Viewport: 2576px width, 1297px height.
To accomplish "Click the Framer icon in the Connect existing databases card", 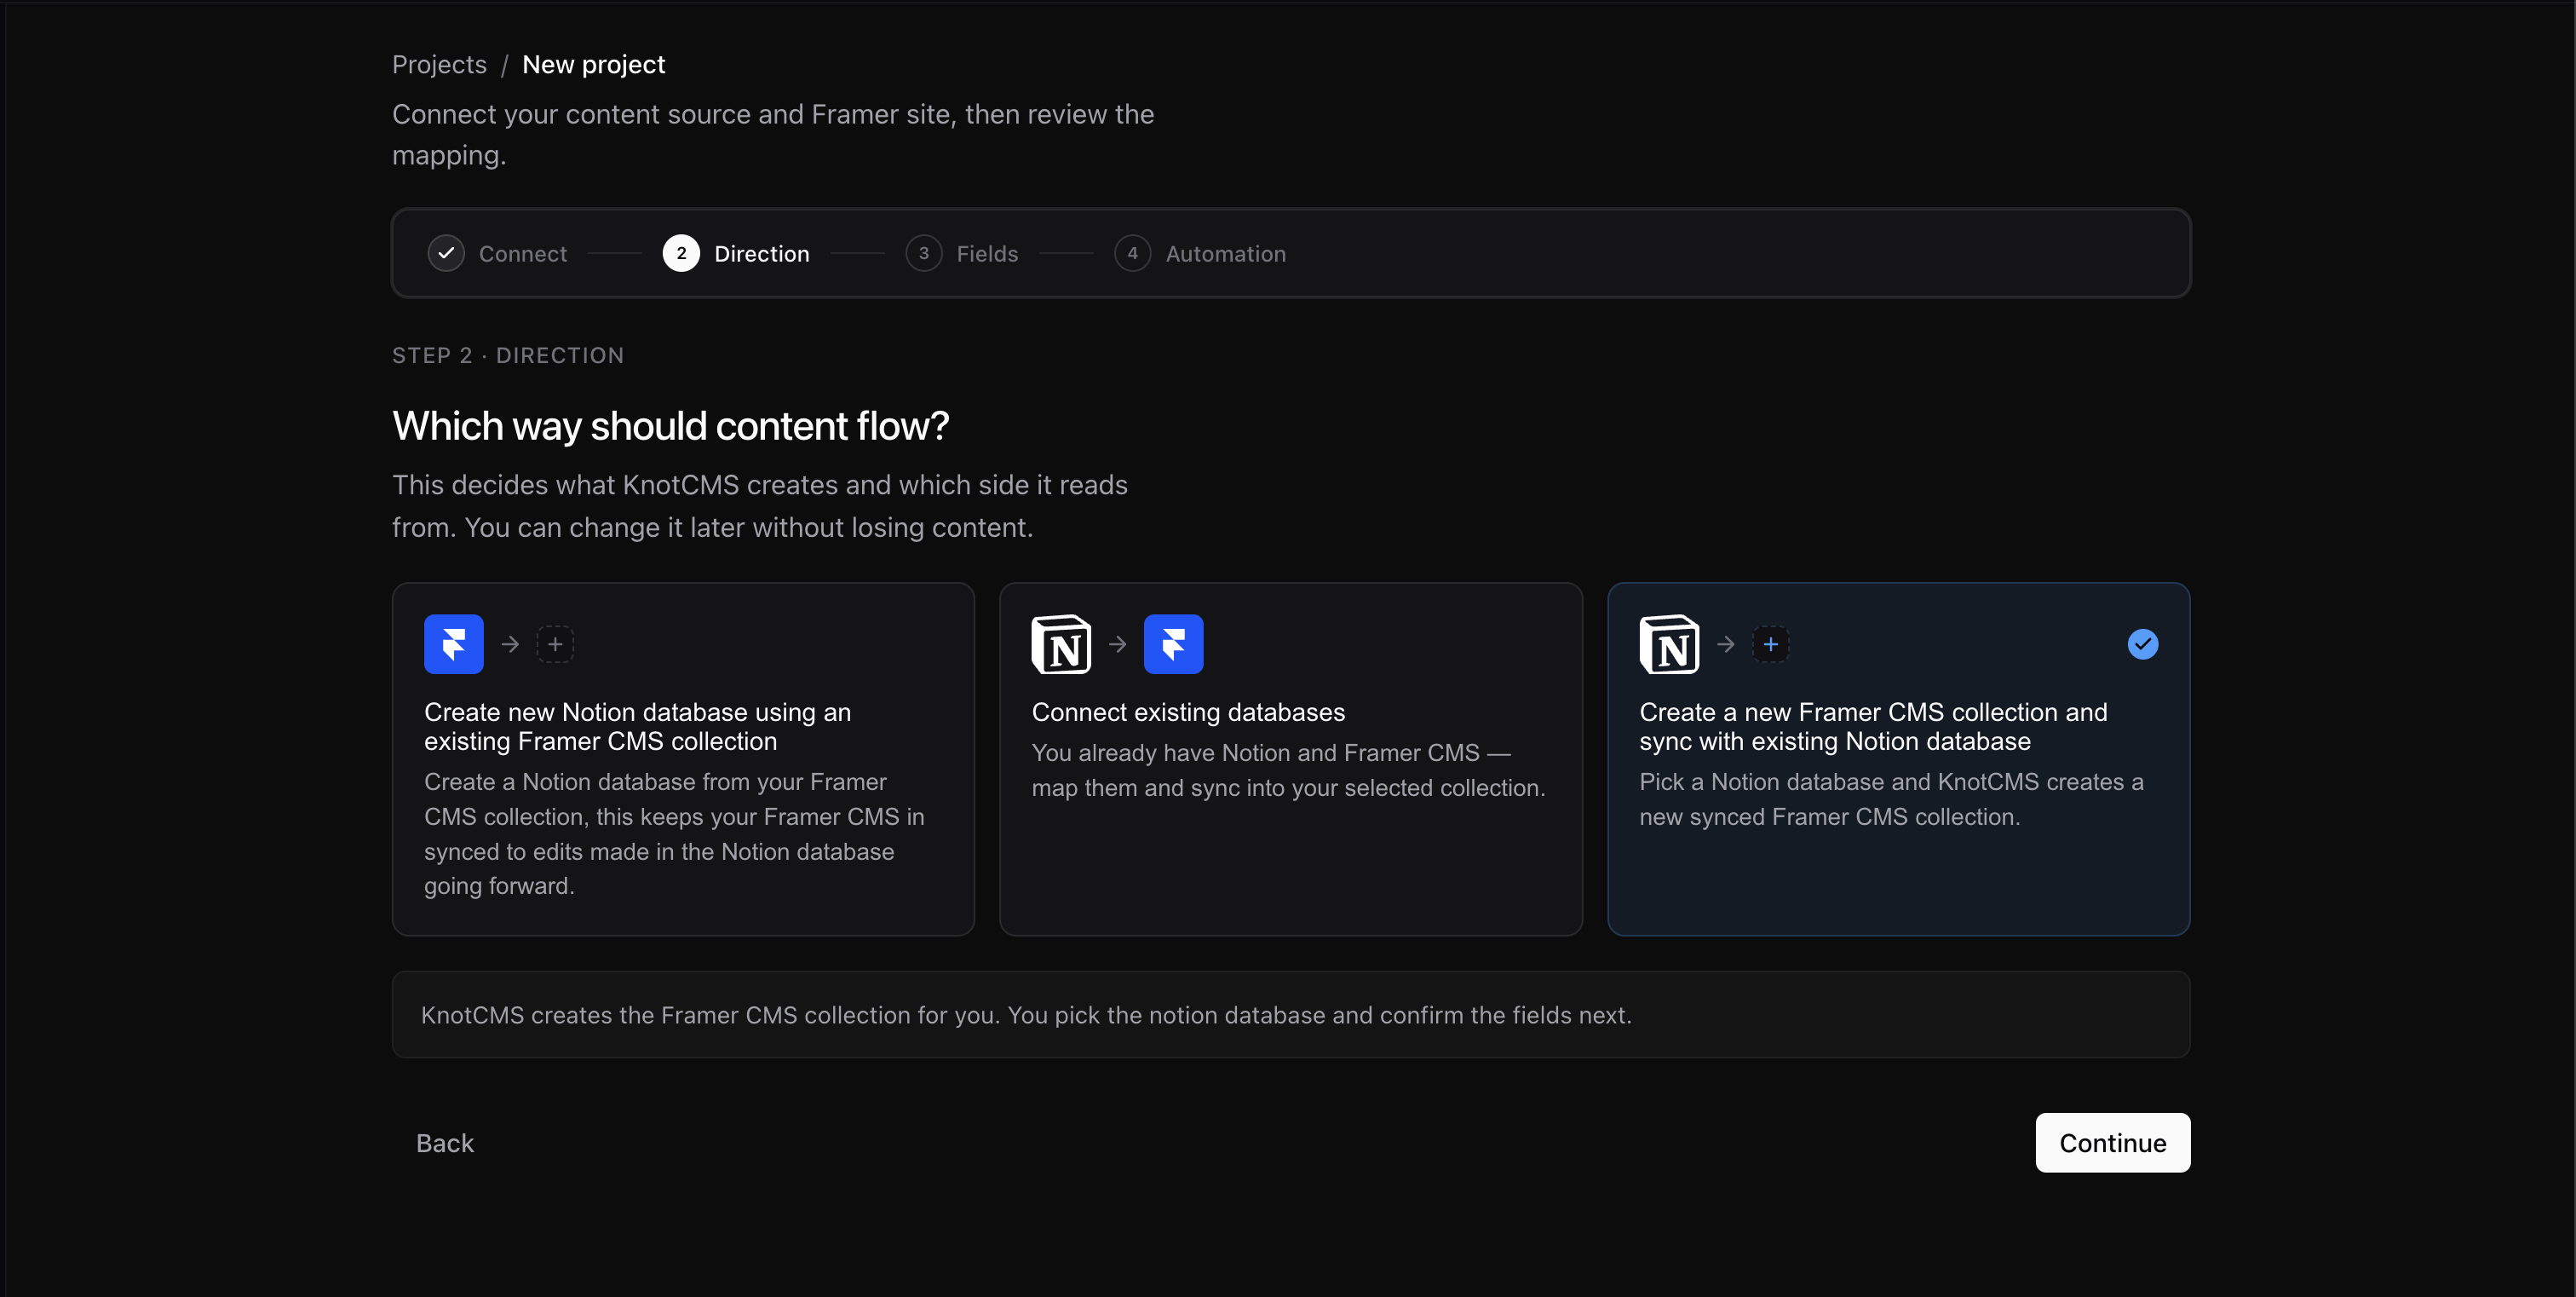I will (x=1173, y=644).
